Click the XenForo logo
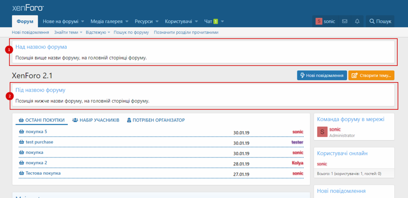The width and height of the screenshot is (408, 198). pos(28,8)
